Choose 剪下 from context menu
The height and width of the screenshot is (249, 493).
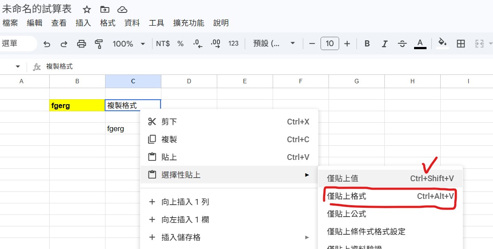pyautogui.click(x=229, y=122)
